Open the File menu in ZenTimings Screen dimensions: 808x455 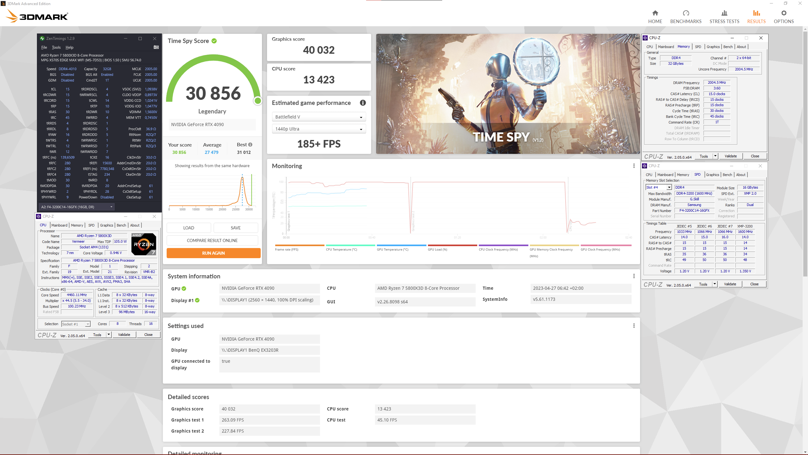pyautogui.click(x=44, y=47)
